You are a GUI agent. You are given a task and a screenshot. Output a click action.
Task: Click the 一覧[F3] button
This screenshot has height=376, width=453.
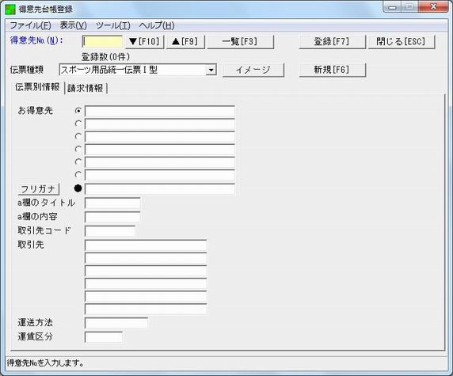pos(240,42)
